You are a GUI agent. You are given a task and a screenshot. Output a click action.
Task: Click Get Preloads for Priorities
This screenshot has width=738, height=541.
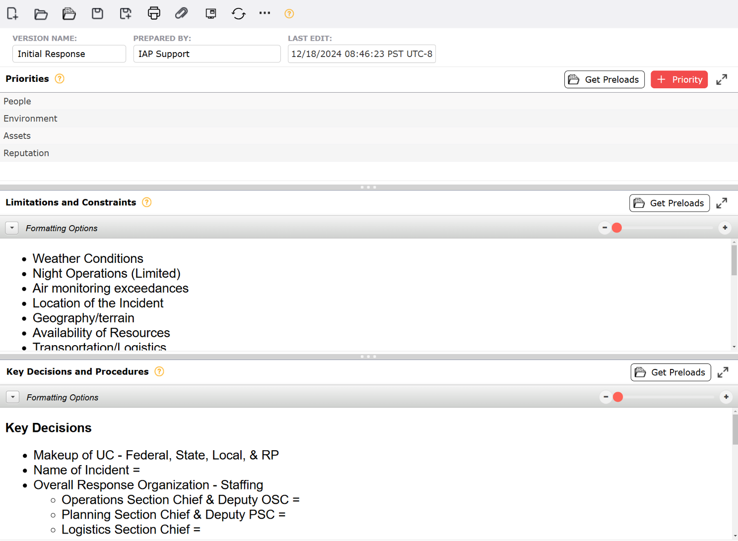click(604, 79)
